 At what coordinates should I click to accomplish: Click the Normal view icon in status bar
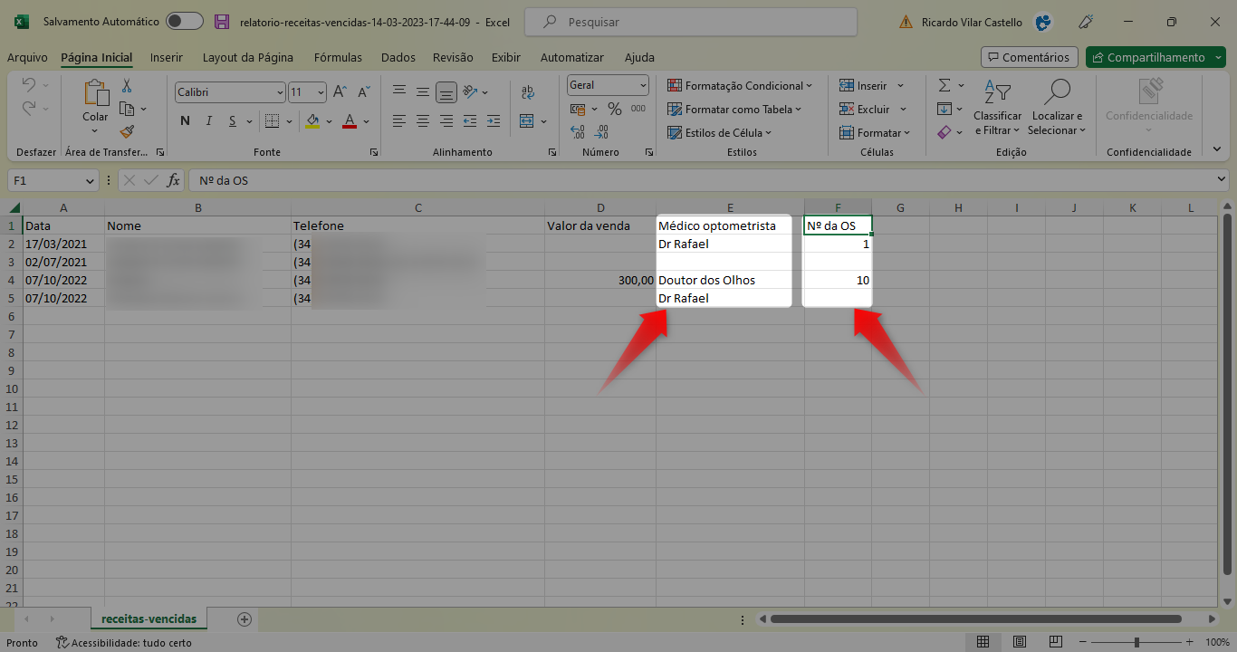click(x=983, y=642)
